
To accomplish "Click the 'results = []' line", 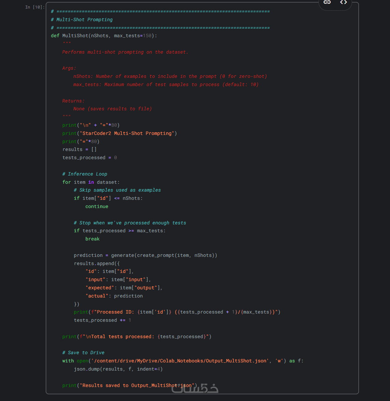I will coord(79,149).
